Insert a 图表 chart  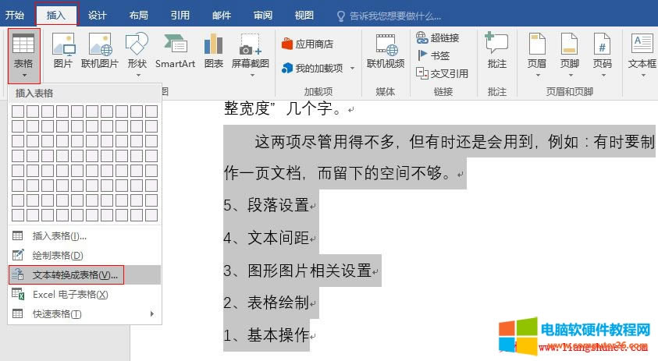(214, 51)
